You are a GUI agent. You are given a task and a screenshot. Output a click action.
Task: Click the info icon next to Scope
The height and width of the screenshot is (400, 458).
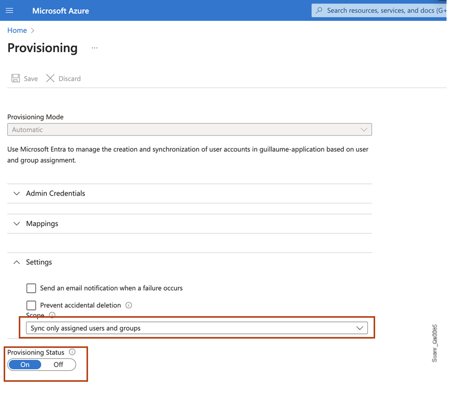click(52, 315)
